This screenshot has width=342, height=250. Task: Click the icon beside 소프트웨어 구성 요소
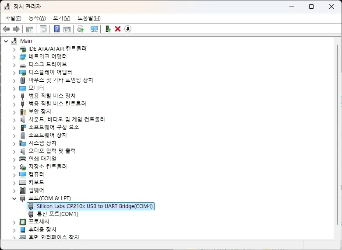(x=23, y=127)
